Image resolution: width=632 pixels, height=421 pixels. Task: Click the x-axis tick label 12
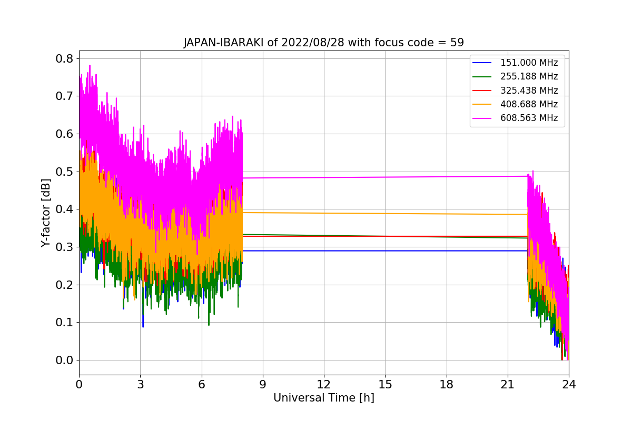324,384
